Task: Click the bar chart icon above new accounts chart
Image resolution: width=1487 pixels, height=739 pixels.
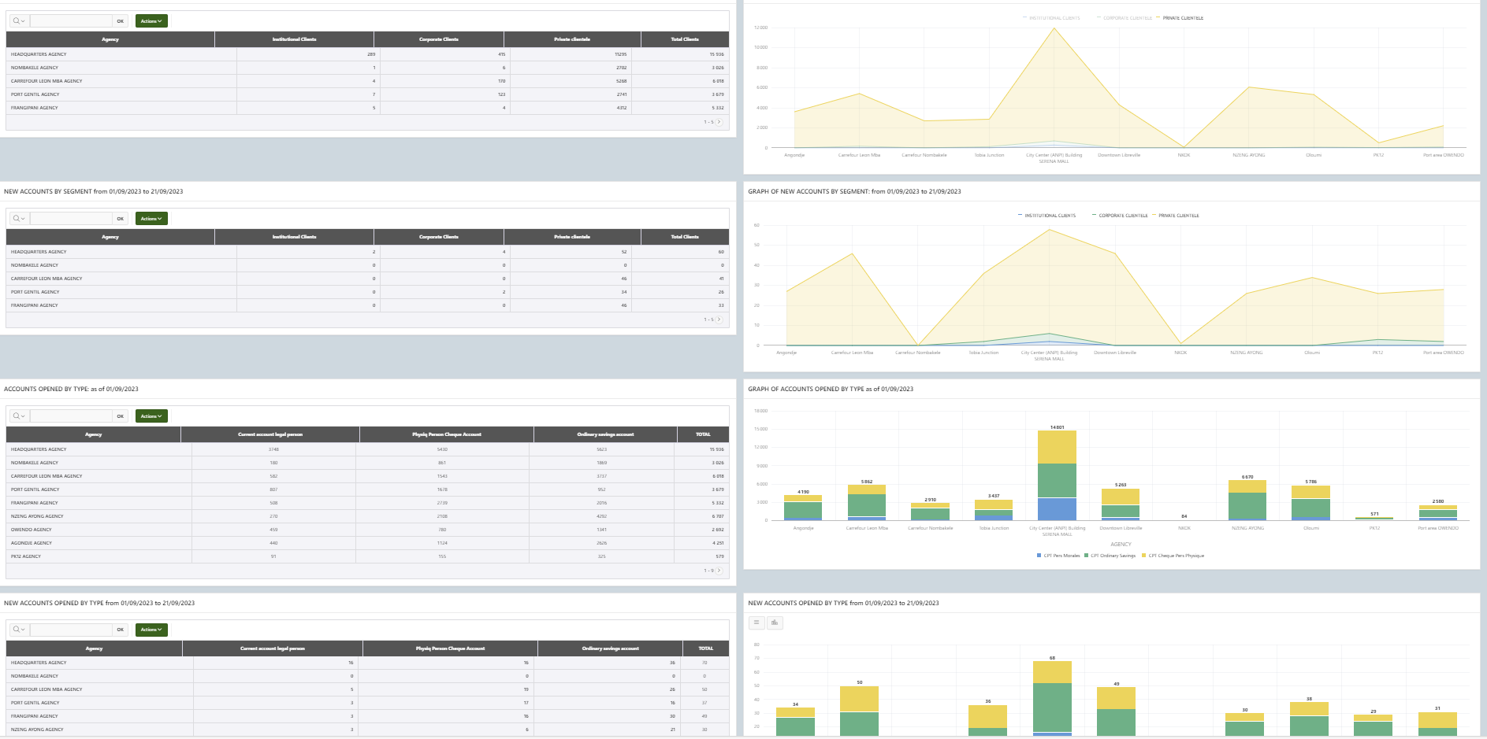Action: (775, 623)
